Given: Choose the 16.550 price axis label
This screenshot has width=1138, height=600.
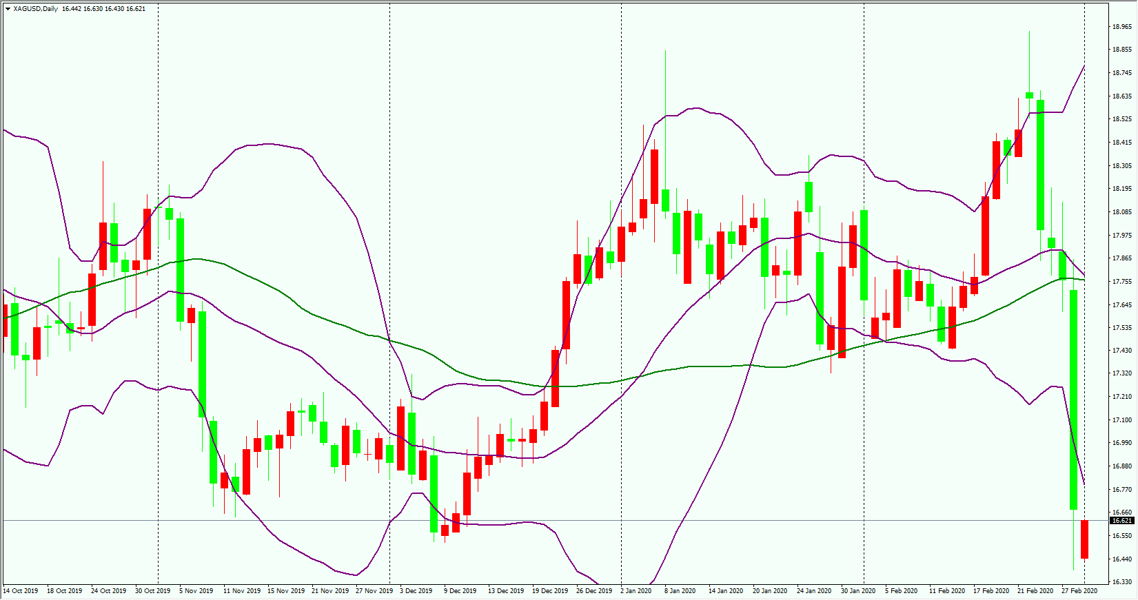Looking at the screenshot, I should 1122,536.
